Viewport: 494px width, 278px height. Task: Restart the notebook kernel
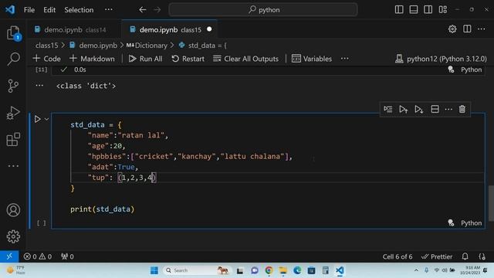point(188,59)
